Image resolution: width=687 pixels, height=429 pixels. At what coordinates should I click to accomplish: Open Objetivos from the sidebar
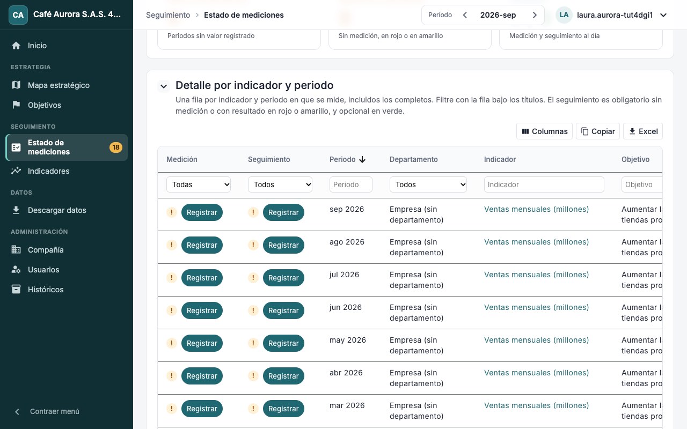click(67, 105)
